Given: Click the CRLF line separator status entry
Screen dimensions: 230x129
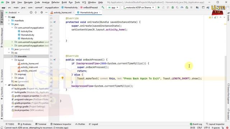Looking at the screenshot, I should (x=199, y=128).
